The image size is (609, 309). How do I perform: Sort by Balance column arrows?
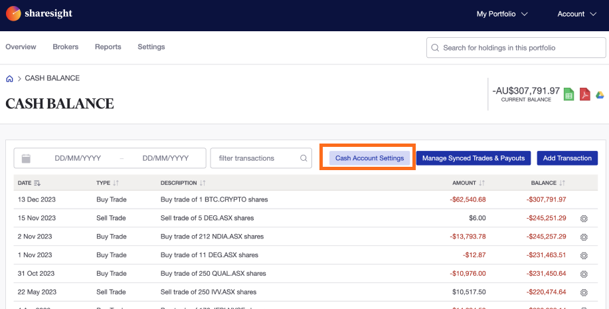coord(562,183)
